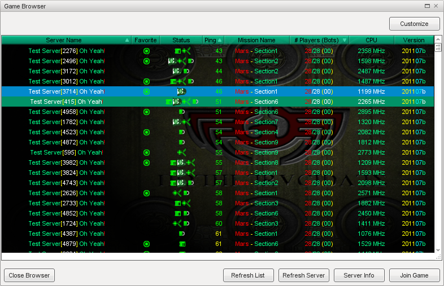
Task: Click the satellite icon in Test Server[2276] row
Action: click(186, 51)
